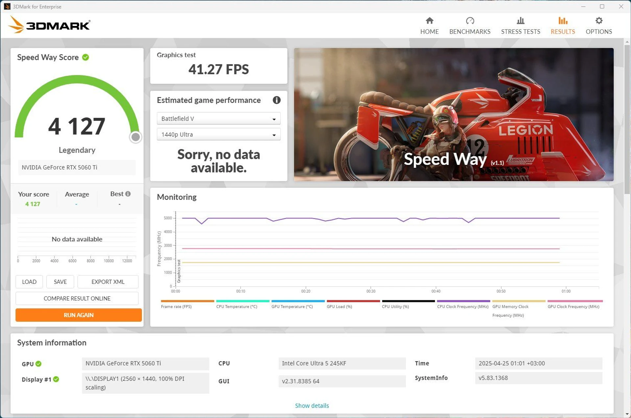Image resolution: width=631 pixels, height=418 pixels.
Task: Open the OPTIONS tab
Action: [x=599, y=26]
